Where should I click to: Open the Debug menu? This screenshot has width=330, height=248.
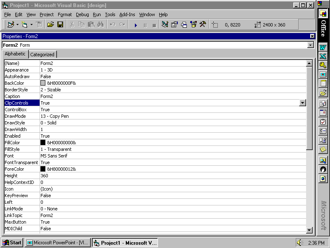point(82,14)
